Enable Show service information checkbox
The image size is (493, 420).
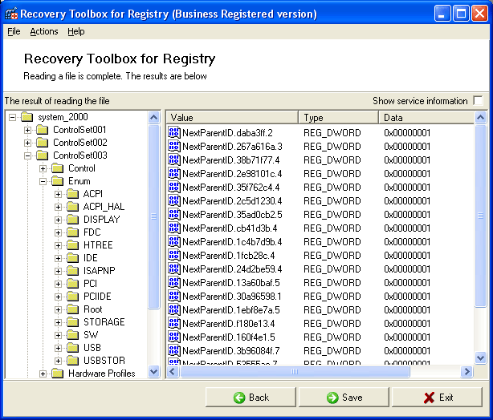(x=479, y=101)
